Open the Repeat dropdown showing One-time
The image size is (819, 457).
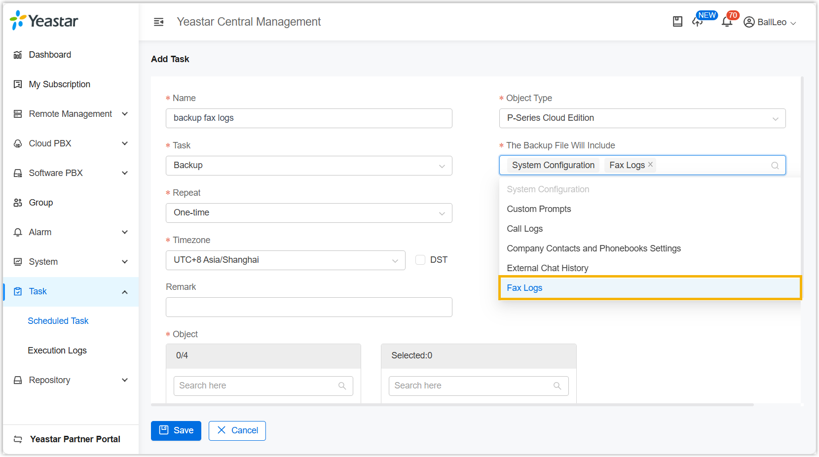(309, 213)
